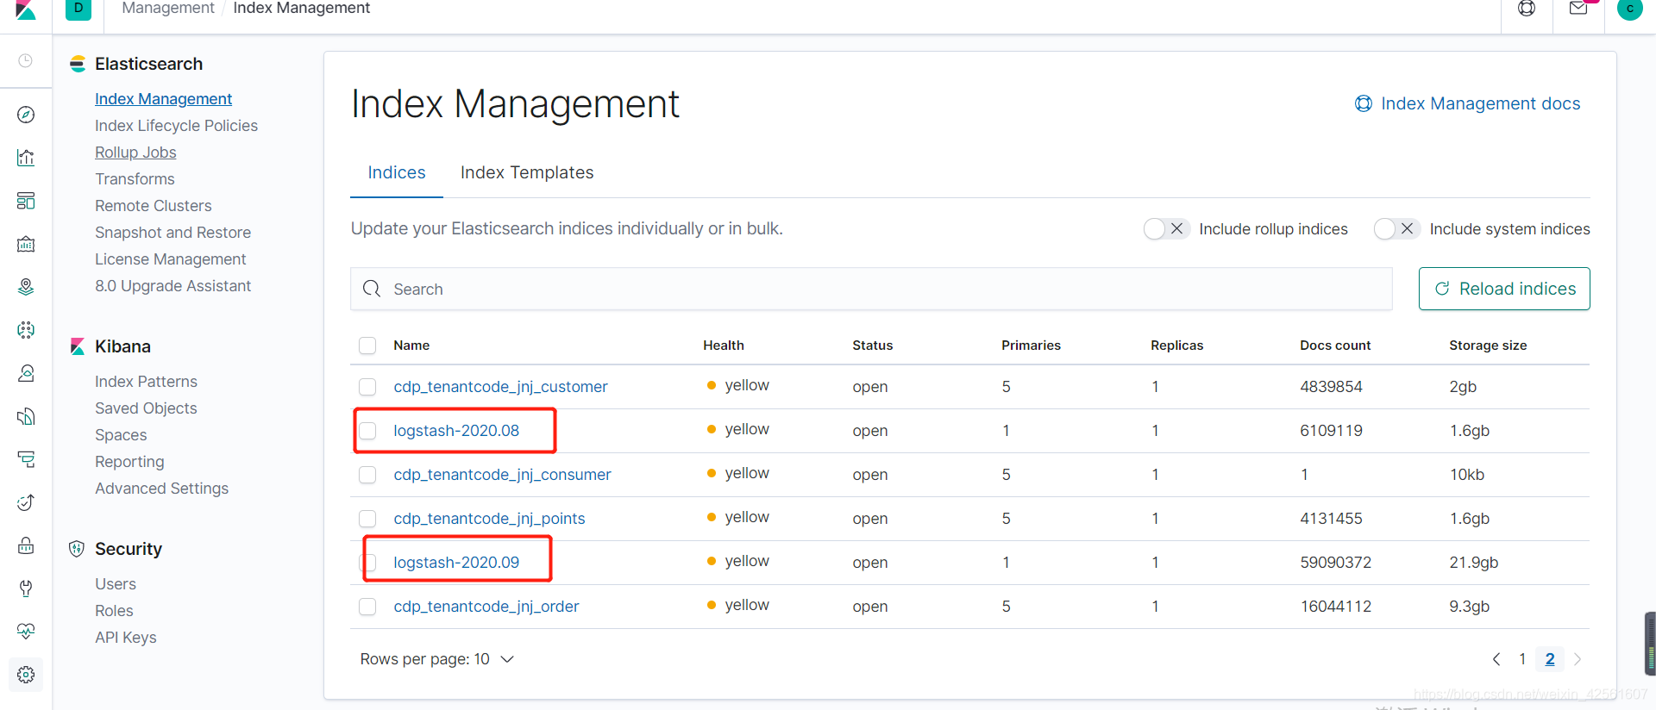The image size is (1656, 710).
Task: Open the logstash-2020.09 index link
Action: pyautogui.click(x=456, y=563)
